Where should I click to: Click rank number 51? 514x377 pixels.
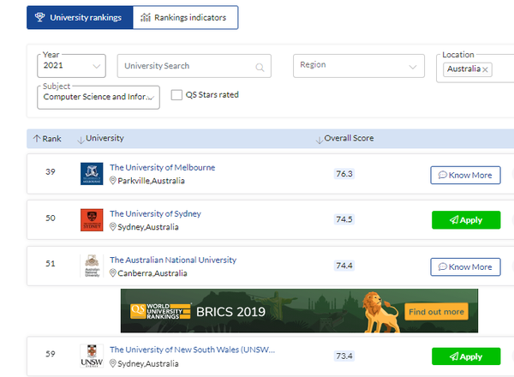(51, 264)
